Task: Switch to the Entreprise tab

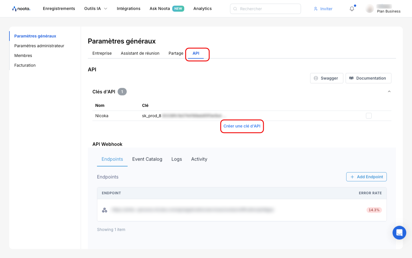Action: coord(102,53)
